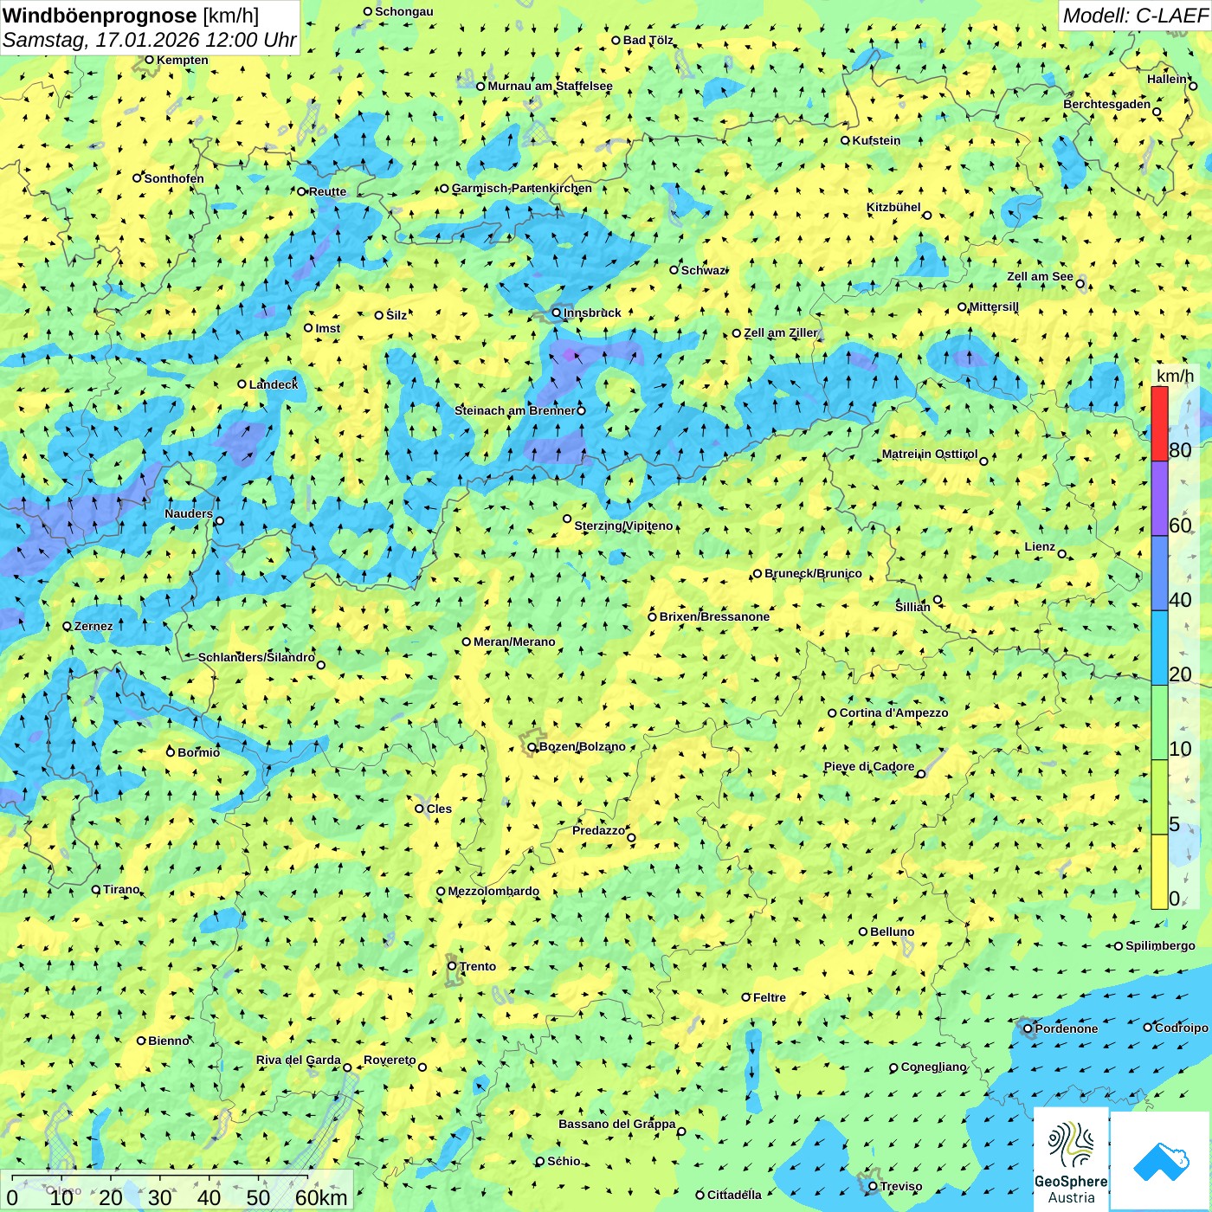Click the Reutte label

(x=327, y=191)
